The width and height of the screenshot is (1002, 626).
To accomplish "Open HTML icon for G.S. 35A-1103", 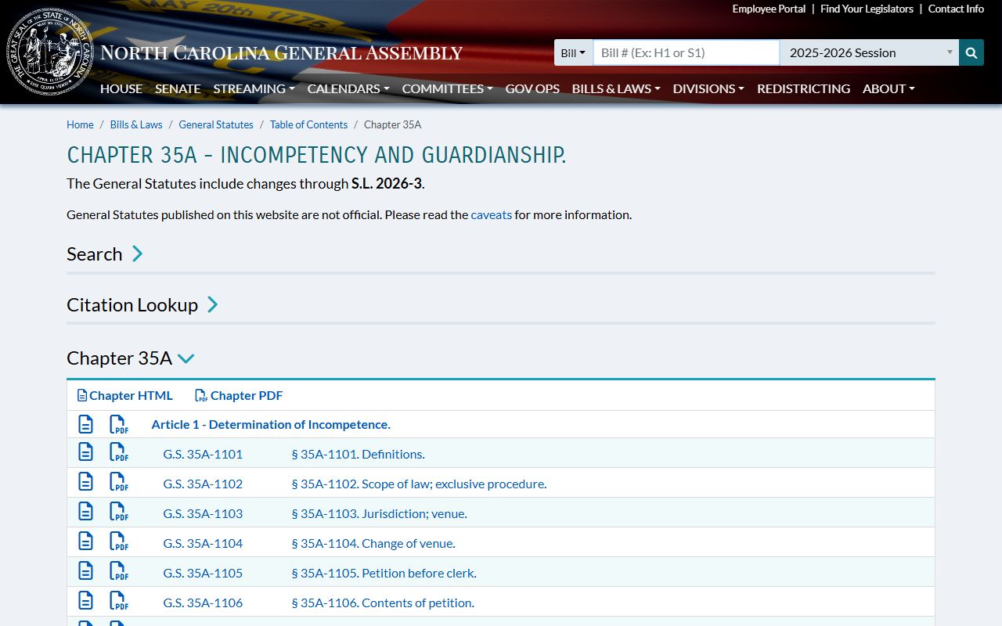I will [x=85, y=512].
